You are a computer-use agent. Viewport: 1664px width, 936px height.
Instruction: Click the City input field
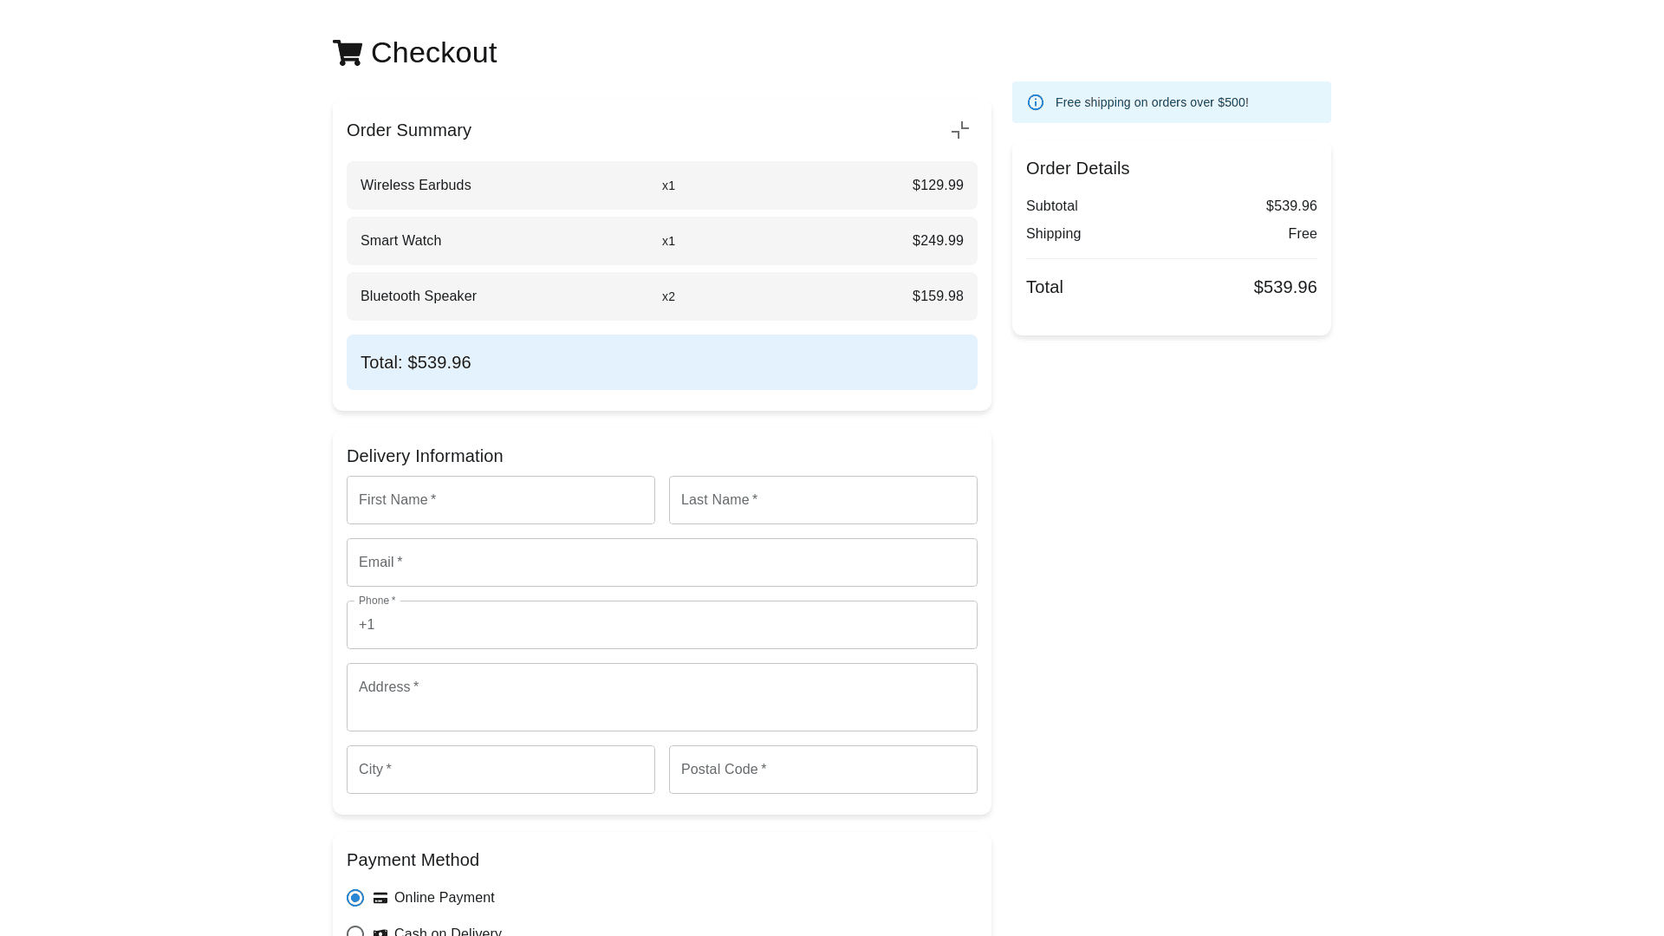(x=501, y=770)
